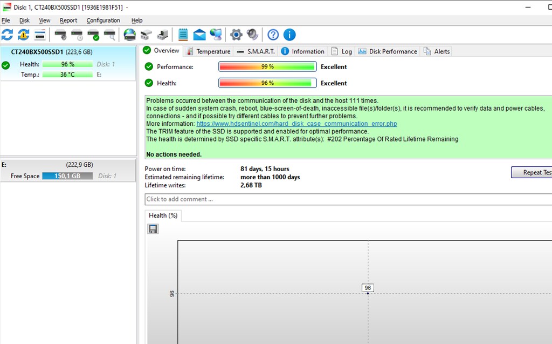The height and width of the screenshot is (344, 552).
Task: Switch to the Log tab
Action: 341,51
